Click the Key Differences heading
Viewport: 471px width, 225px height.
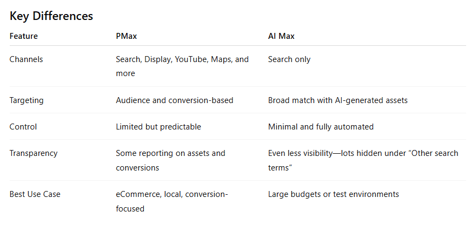tap(51, 16)
